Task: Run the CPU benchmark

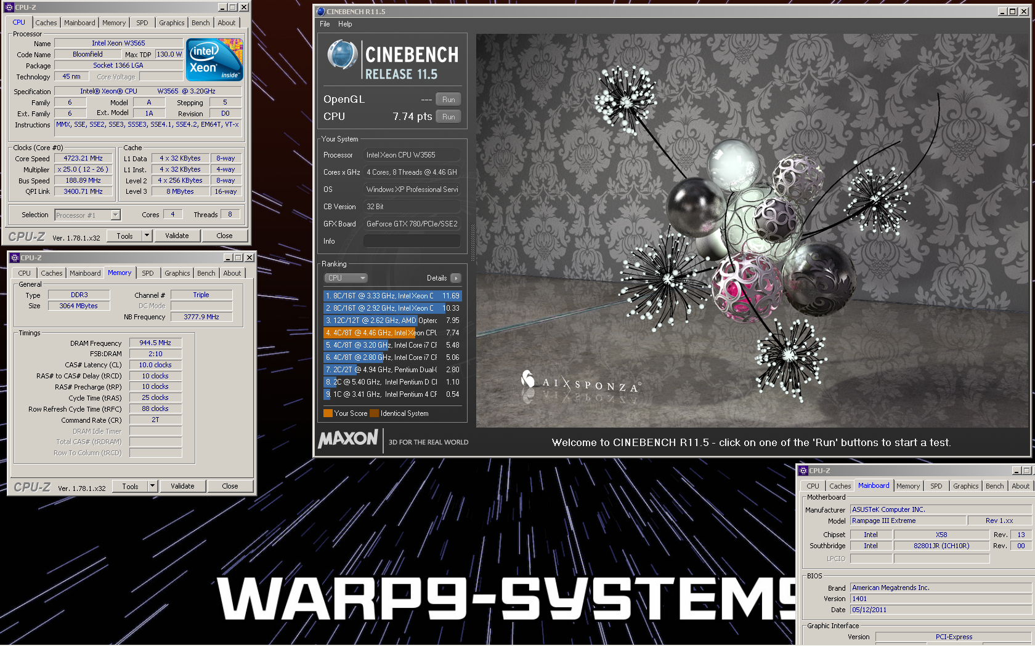Action: pyautogui.click(x=448, y=117)
